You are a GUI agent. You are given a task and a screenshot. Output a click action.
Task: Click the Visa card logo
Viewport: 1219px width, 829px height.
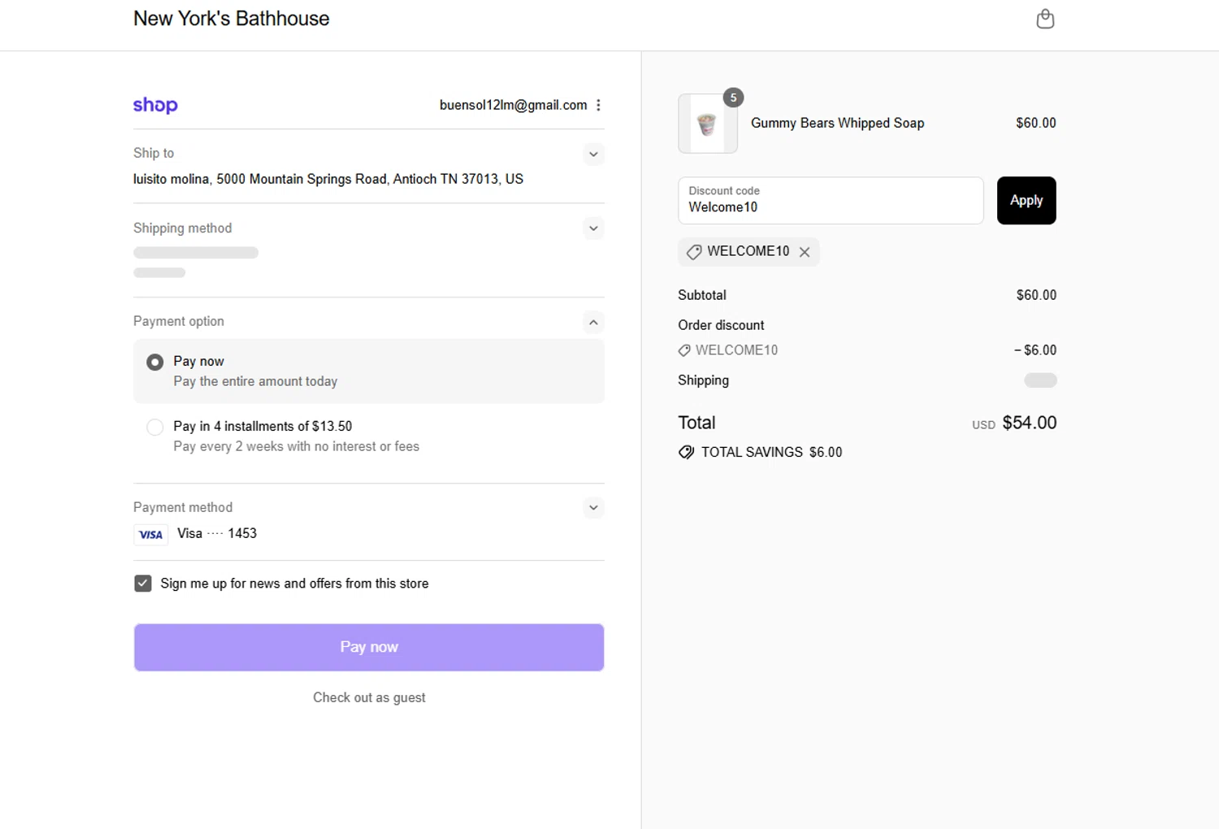[150, 534]
